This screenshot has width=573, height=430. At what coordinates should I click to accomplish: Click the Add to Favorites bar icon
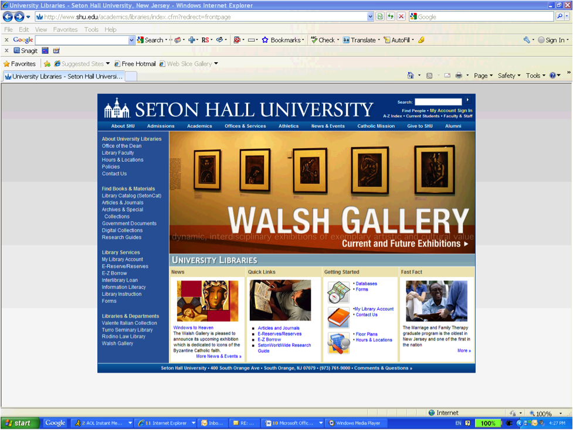(47, 64)
